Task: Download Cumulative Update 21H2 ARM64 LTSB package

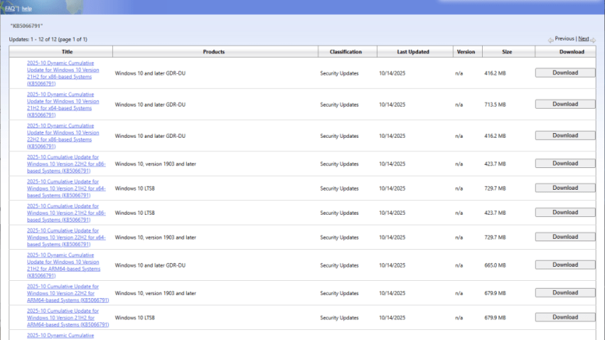Action: click(565, 317)
